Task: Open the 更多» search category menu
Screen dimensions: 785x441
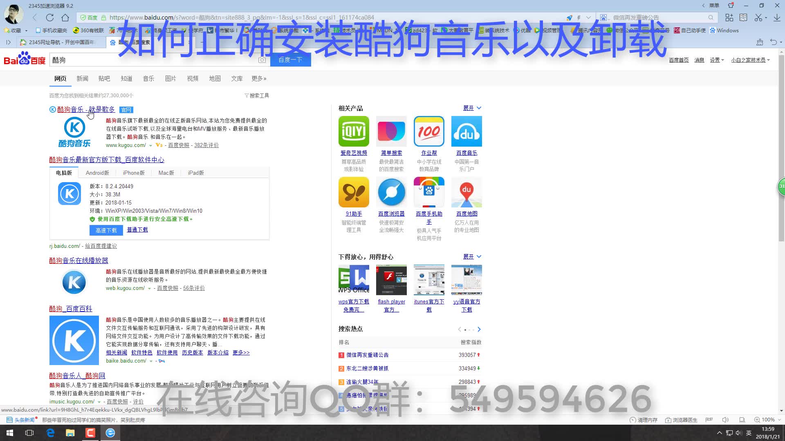Action: click(259, 78)
